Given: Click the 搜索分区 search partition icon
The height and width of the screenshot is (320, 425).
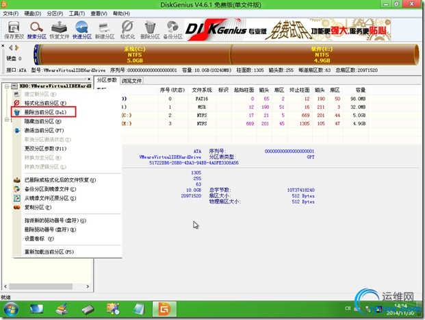Looking at the screenshot, I should click(x=36, y=30).
